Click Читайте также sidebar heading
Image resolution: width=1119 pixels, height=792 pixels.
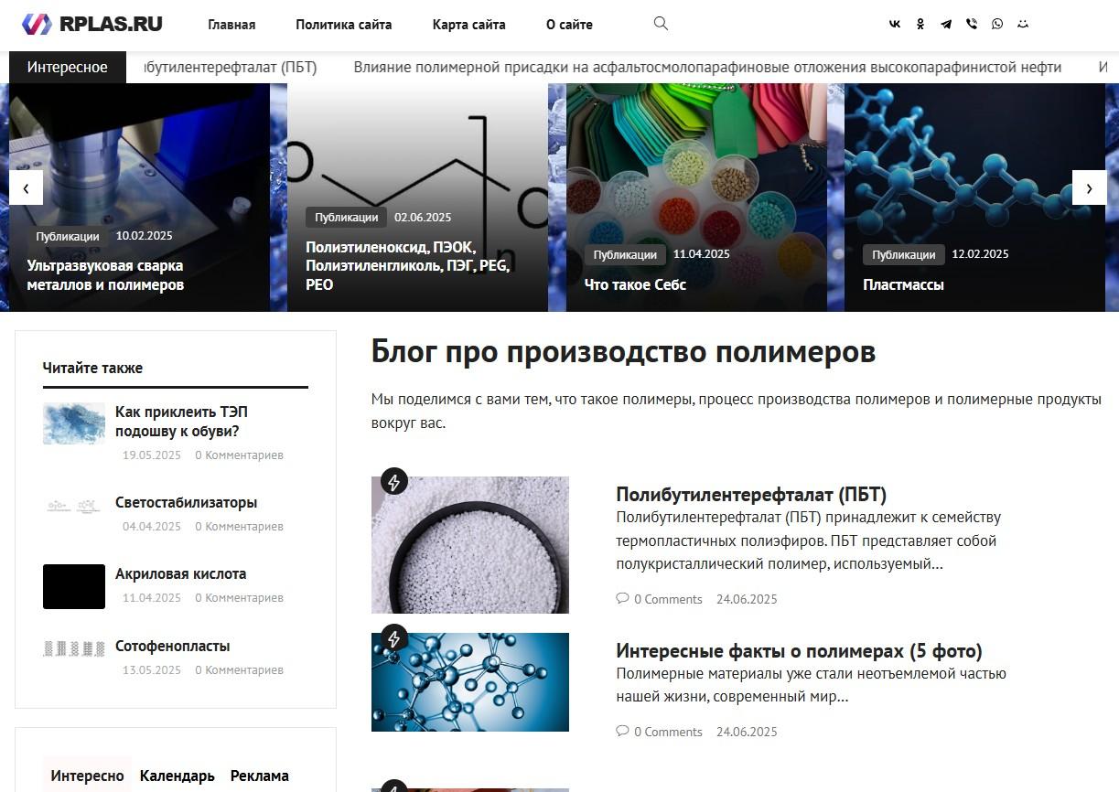(x=92, y=368)
